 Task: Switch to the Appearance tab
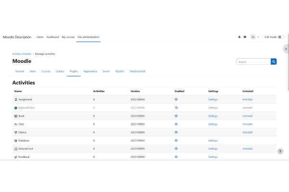[90, 71]
